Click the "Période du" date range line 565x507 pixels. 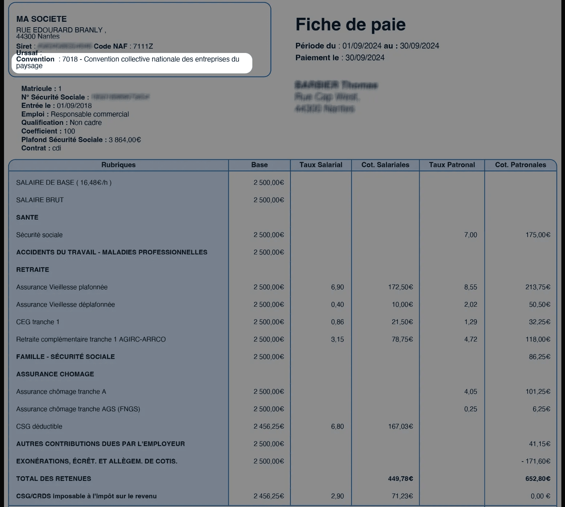pyautogui.click(x=367, y=46)
